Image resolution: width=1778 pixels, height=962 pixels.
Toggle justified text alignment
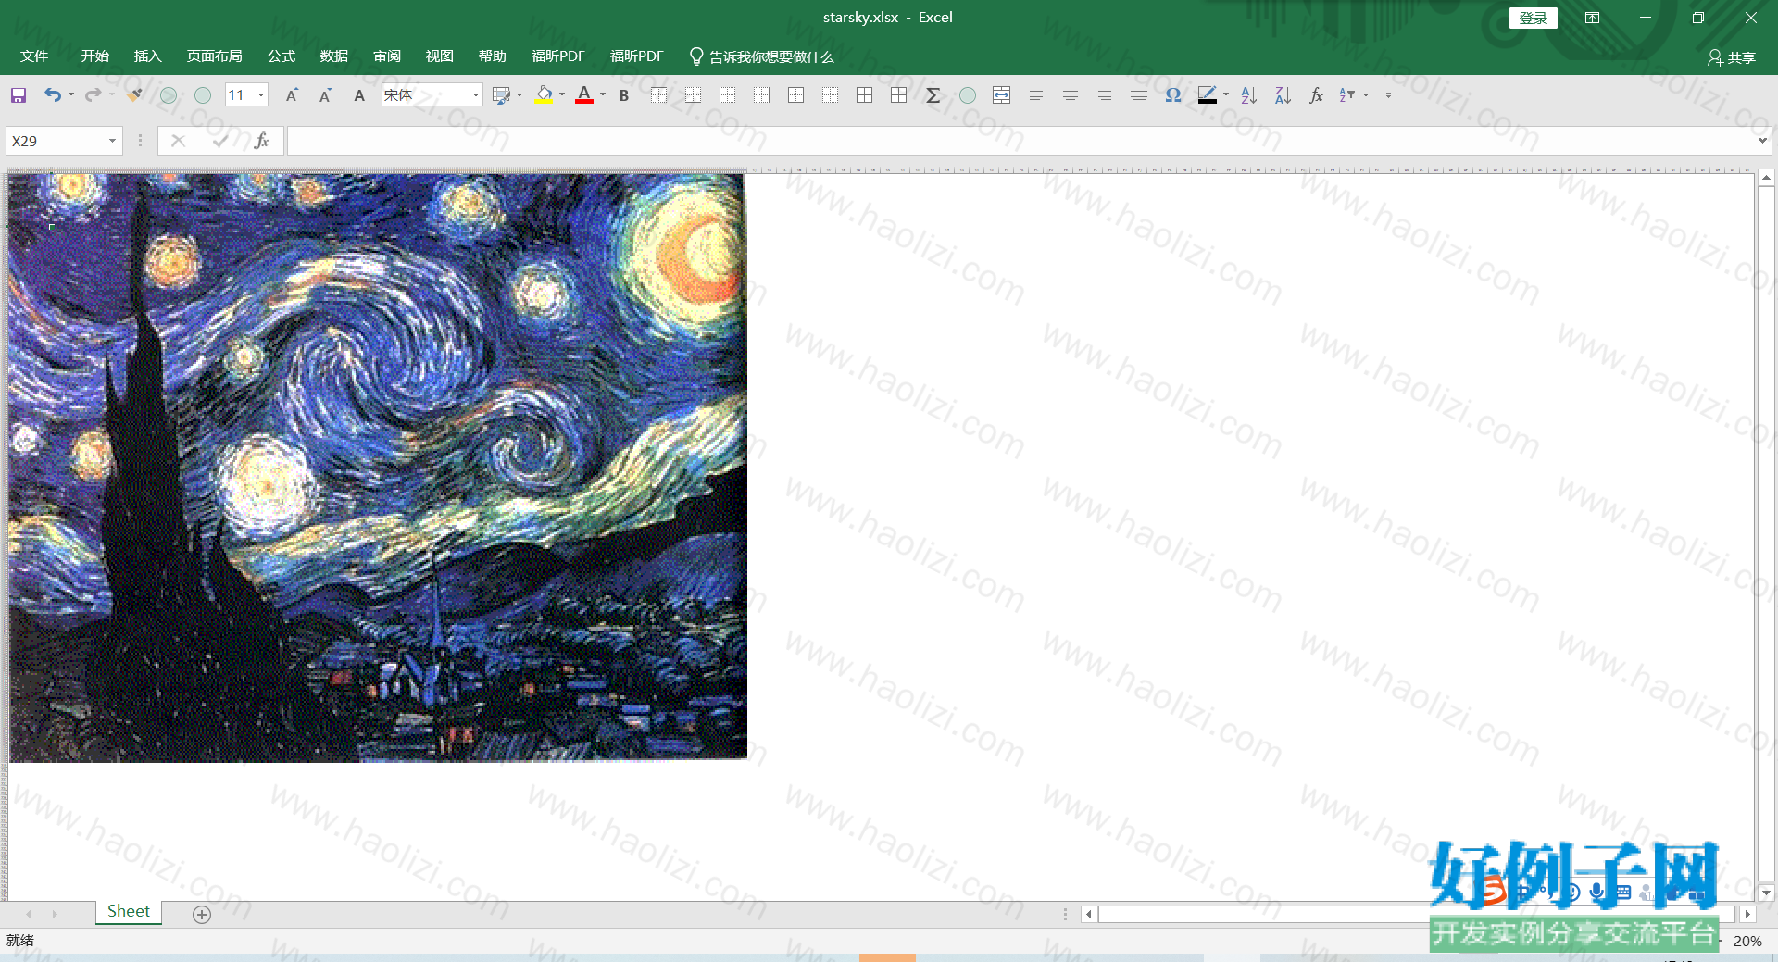[1139, 95]
